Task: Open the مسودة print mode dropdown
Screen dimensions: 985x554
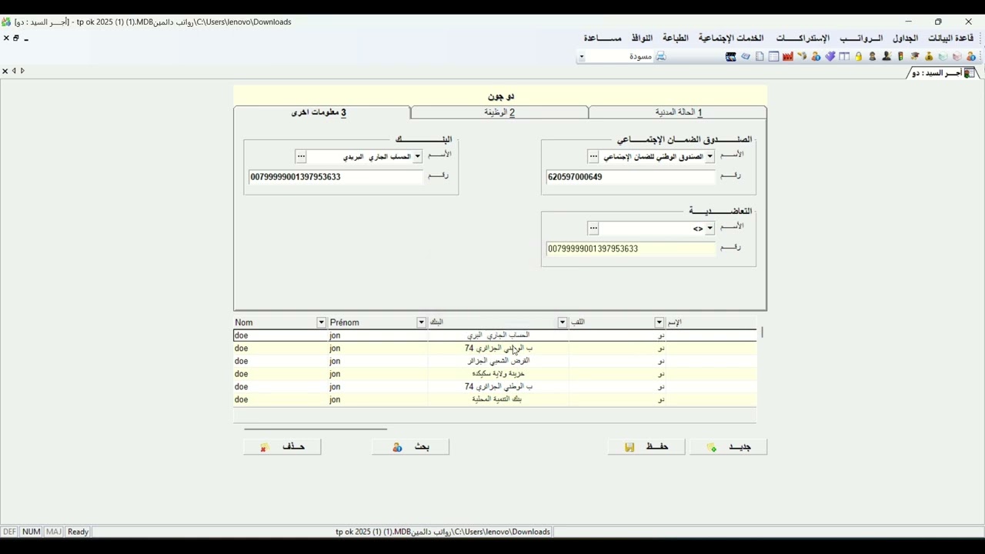Action: 581,56
